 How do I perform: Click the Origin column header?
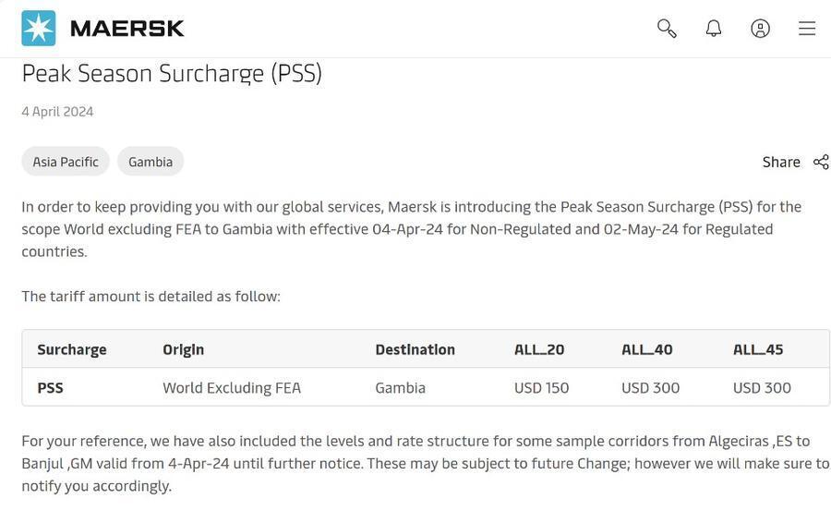[184, 349]
